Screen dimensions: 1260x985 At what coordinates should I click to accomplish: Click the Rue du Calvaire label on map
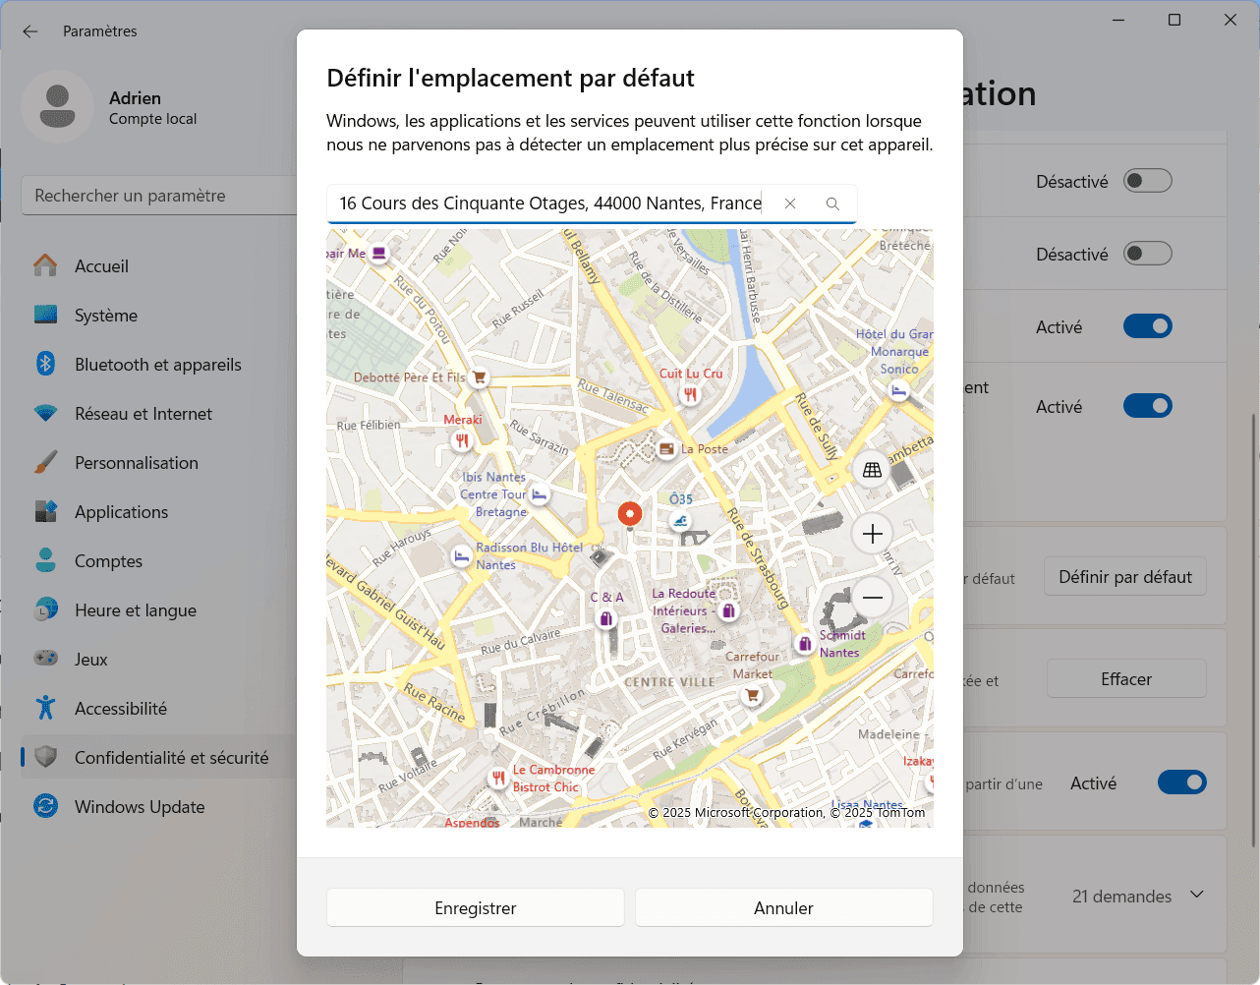point(521,642)
